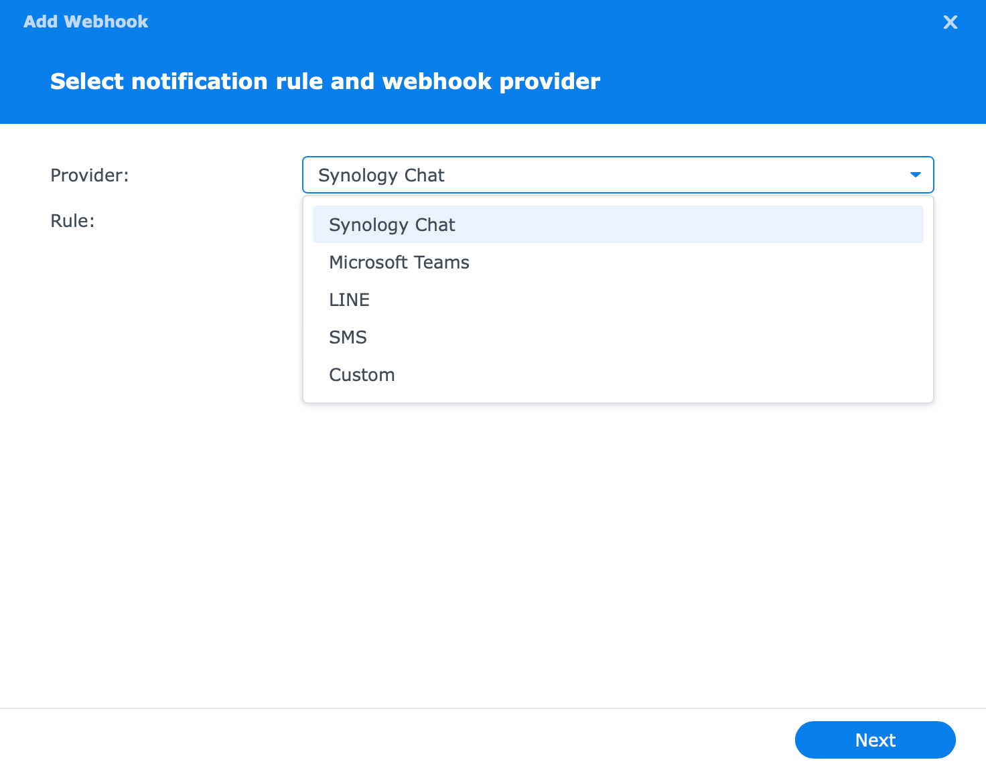Click the Provider: field label
This screenshot has width=986, height=770.
90,175
